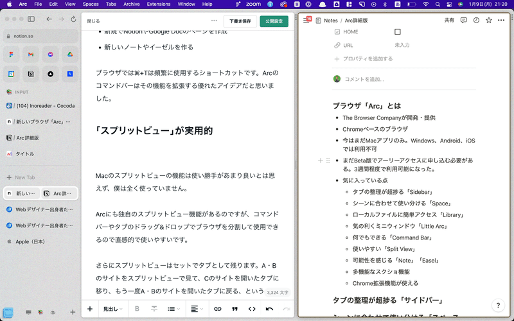Open the Figma favorite tile
The width and height of the screenshot is (514, 321).
click(11, 55)
